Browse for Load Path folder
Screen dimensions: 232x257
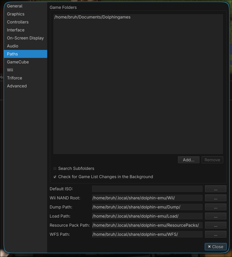coord(216,216)
